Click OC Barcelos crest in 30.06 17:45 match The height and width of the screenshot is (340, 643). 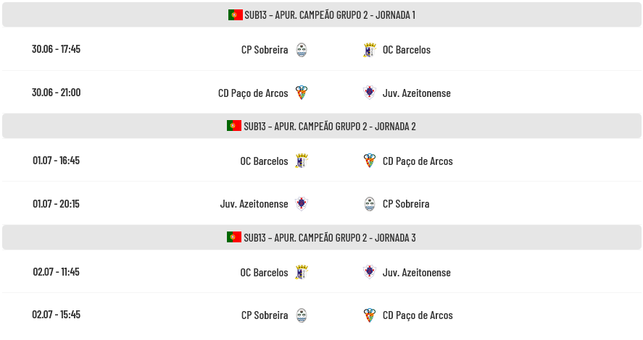coord(370,50)
